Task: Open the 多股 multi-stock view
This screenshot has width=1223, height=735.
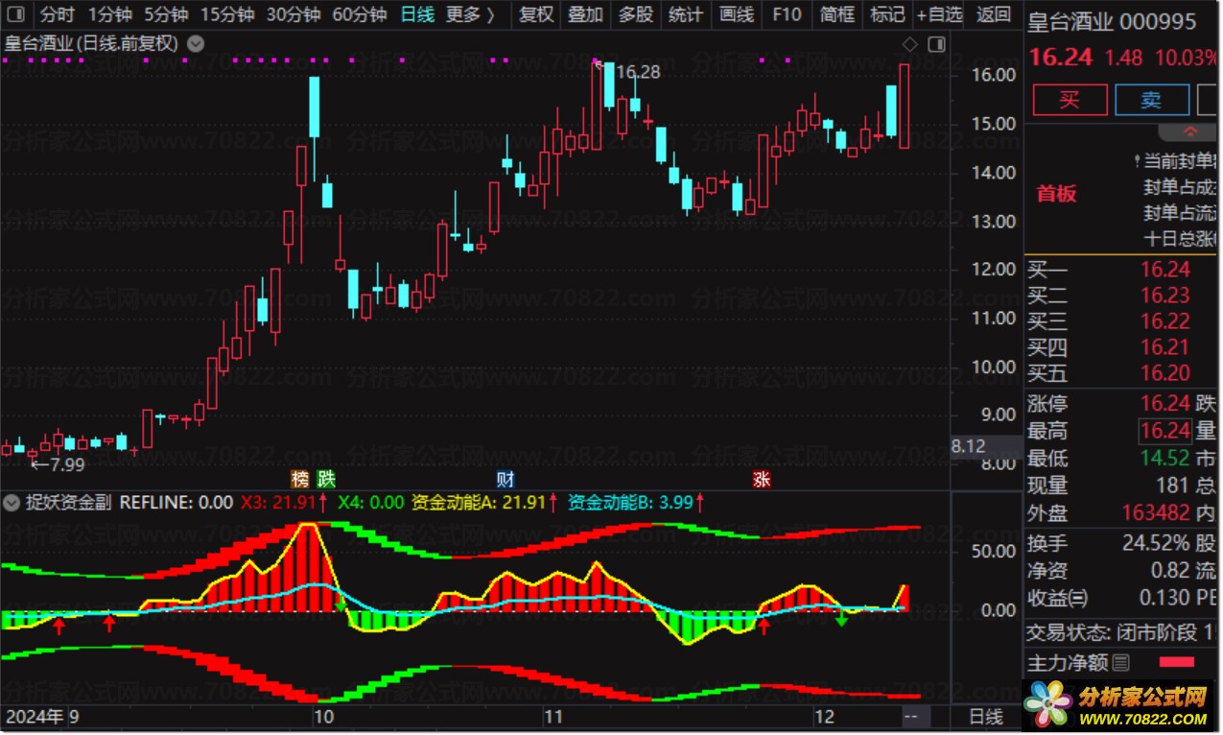Action: 635,14
